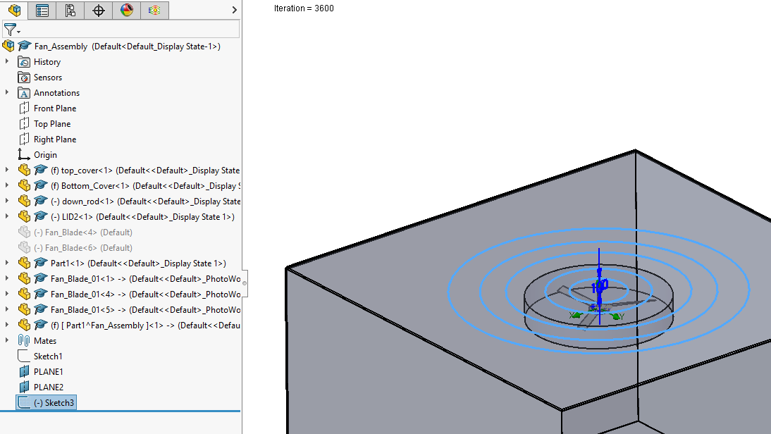Open the tree filter funnel dropdown
771x434 pixels.
pyautogui.click(x=12, y=30)
